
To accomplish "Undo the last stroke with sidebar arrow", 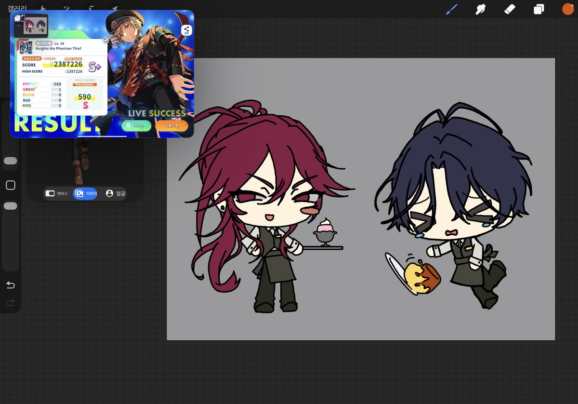I will [10, 285].
